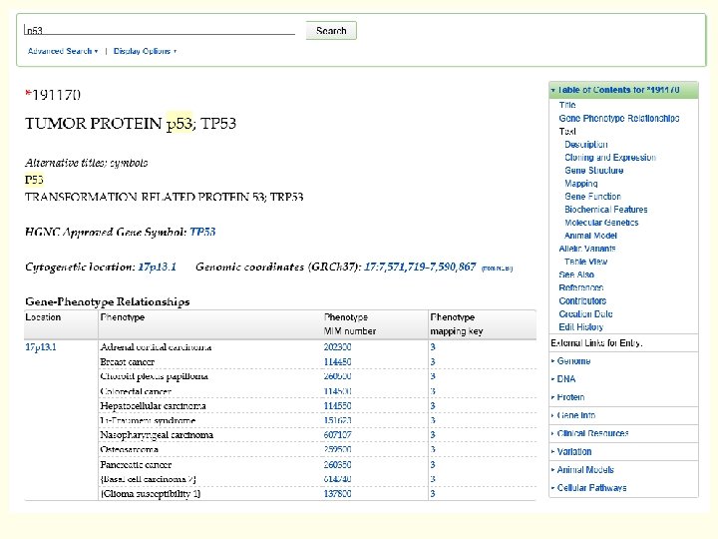Jump to Molecular Genetics in contents
The width and height of the screenshot is (718, 539).
click(601, 223)
